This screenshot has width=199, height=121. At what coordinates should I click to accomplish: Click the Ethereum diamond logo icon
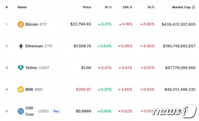21,46
